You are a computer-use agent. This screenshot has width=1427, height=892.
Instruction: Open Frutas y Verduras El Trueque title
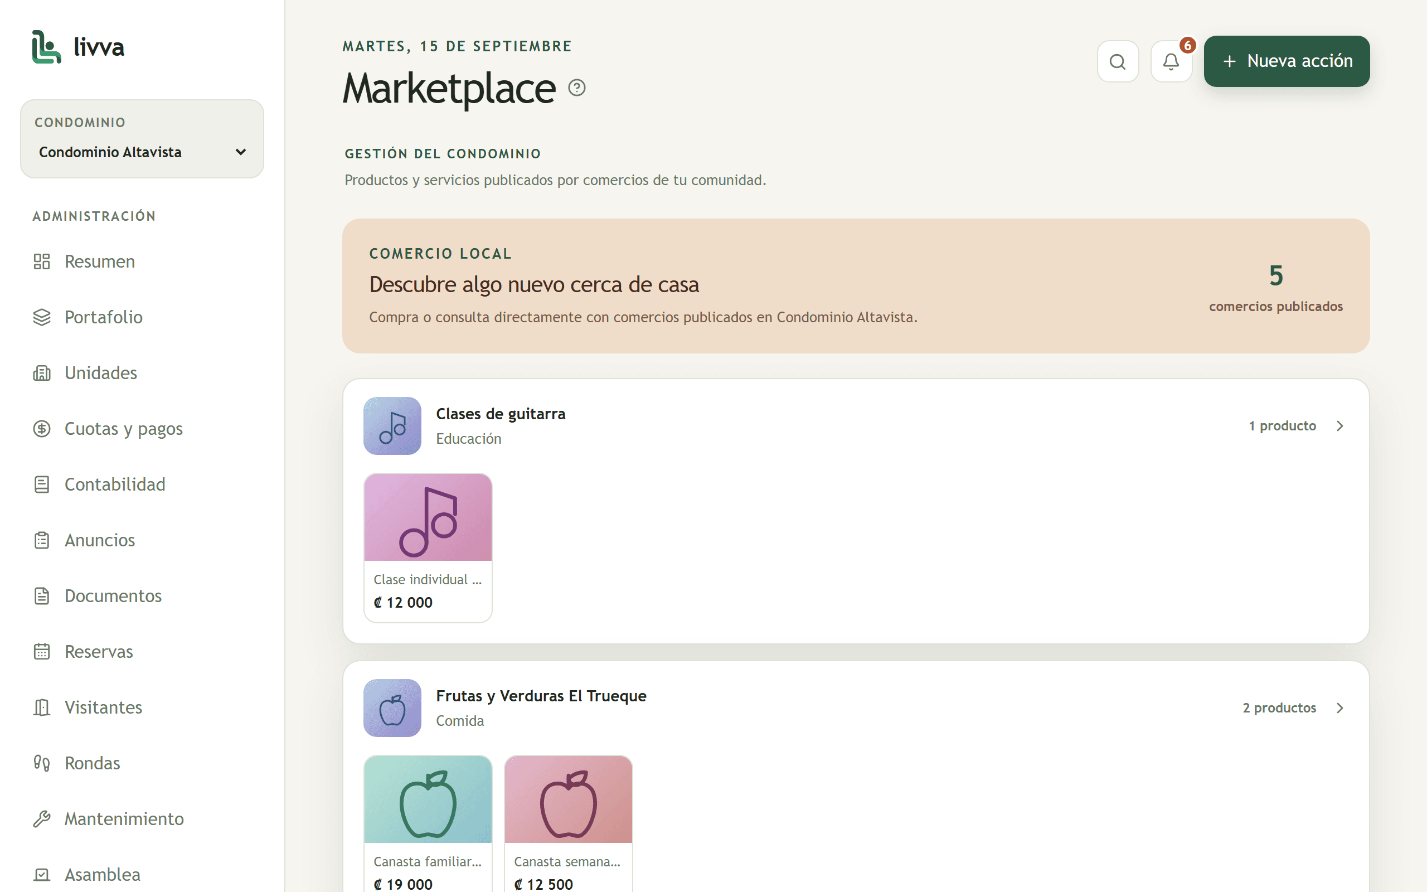[541, 696]
